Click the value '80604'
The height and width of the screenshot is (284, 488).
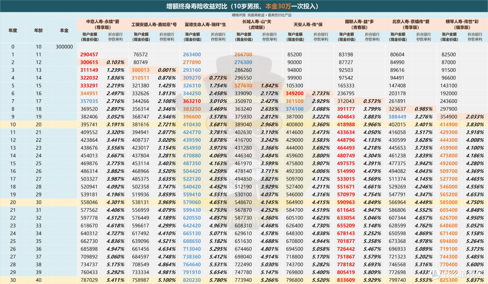click(397, 55)
